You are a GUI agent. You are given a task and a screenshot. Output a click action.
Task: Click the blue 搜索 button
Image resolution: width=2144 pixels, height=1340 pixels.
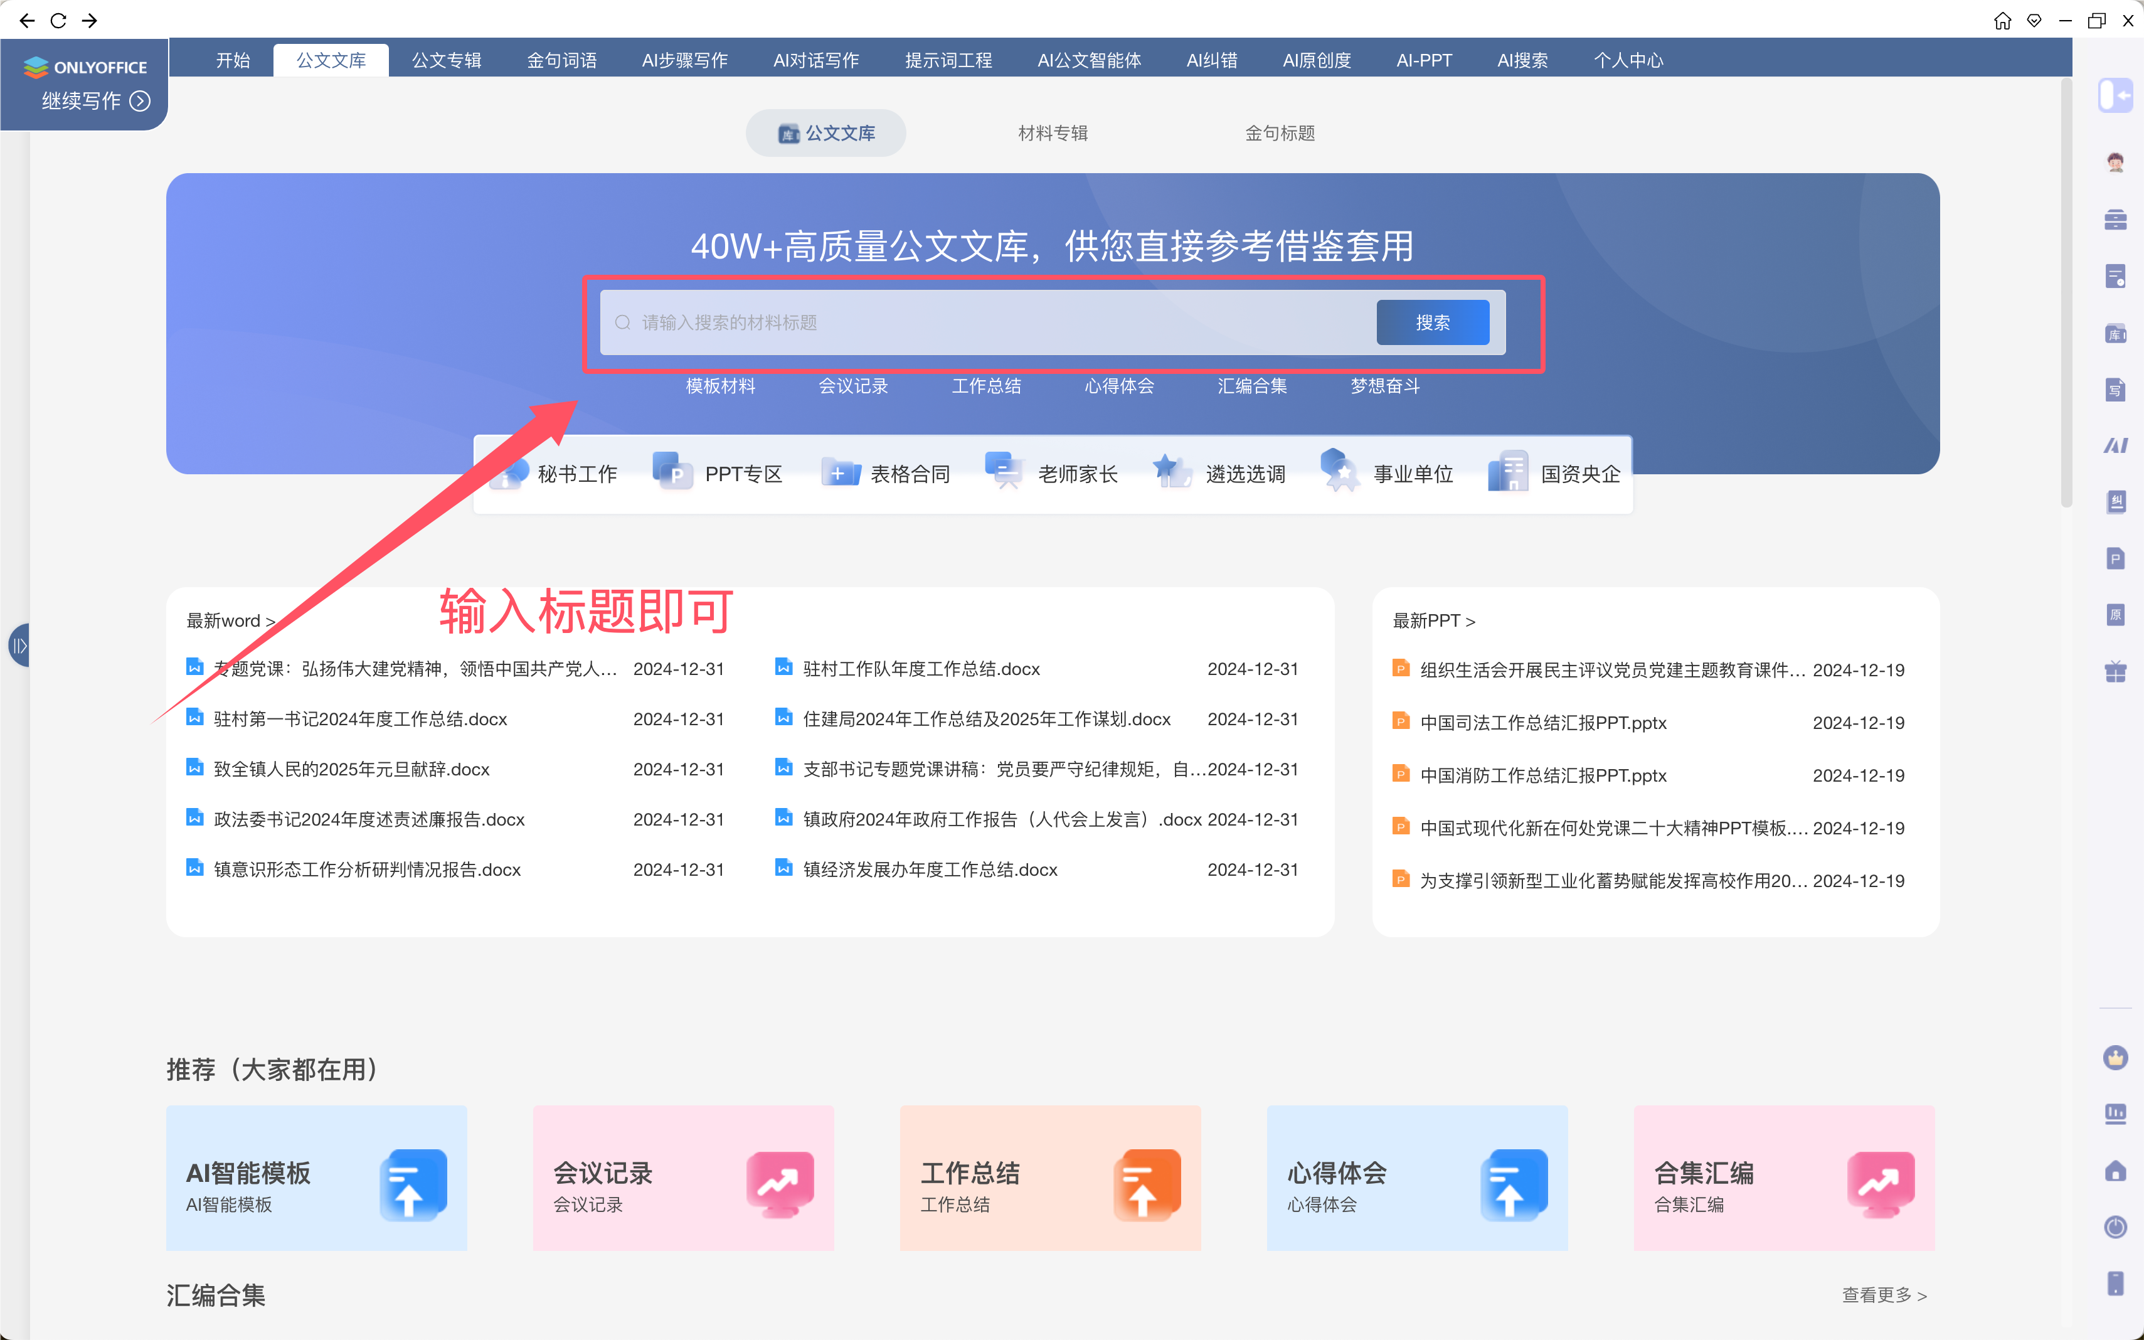(x=1433, y=322)
